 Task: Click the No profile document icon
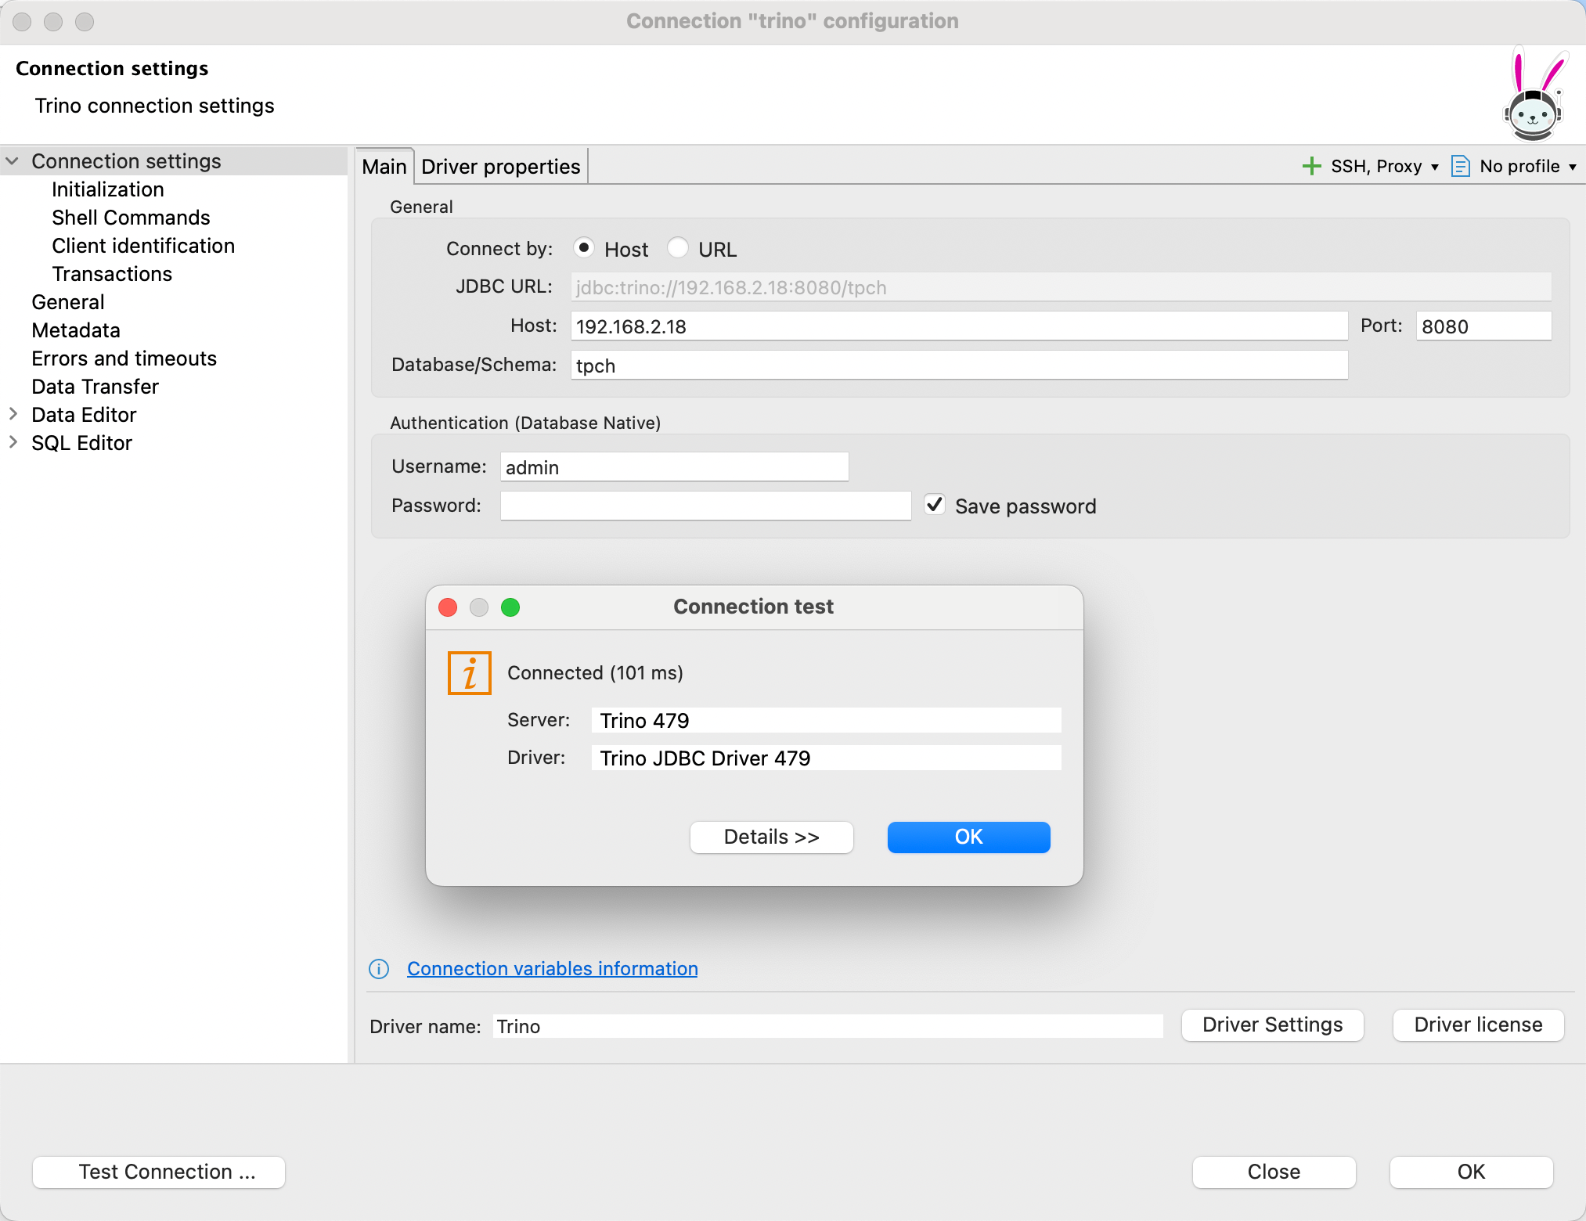click(x=1460, y=166)
